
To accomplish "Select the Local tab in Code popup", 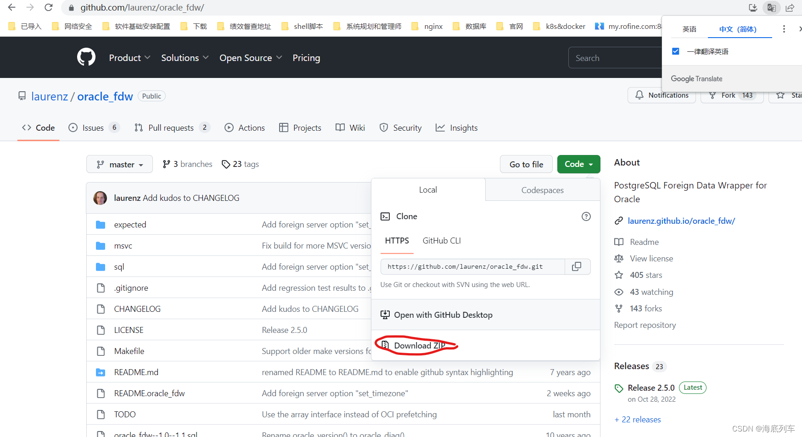I will (428, 190).
